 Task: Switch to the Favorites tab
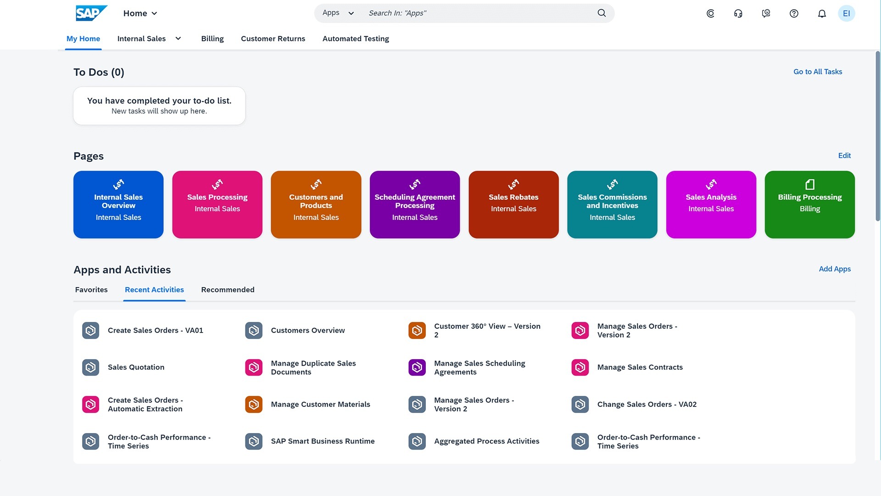tap(91, 290)
